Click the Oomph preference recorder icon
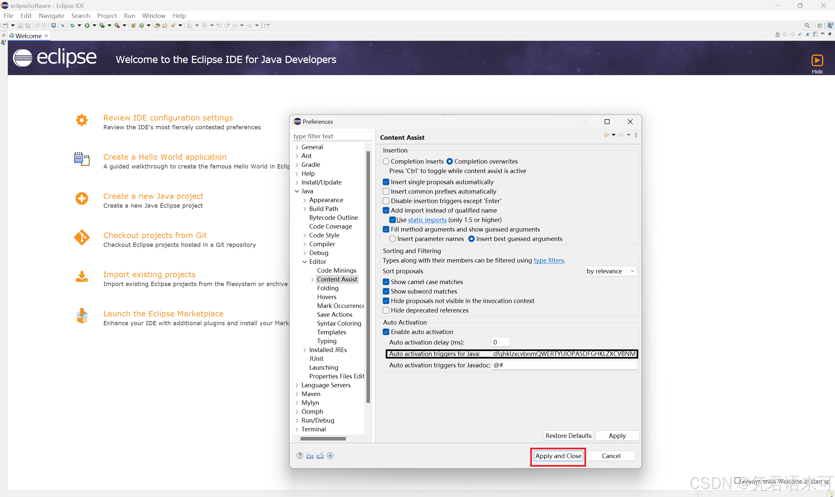Screen dimensions: 835x497 [330, 456]
